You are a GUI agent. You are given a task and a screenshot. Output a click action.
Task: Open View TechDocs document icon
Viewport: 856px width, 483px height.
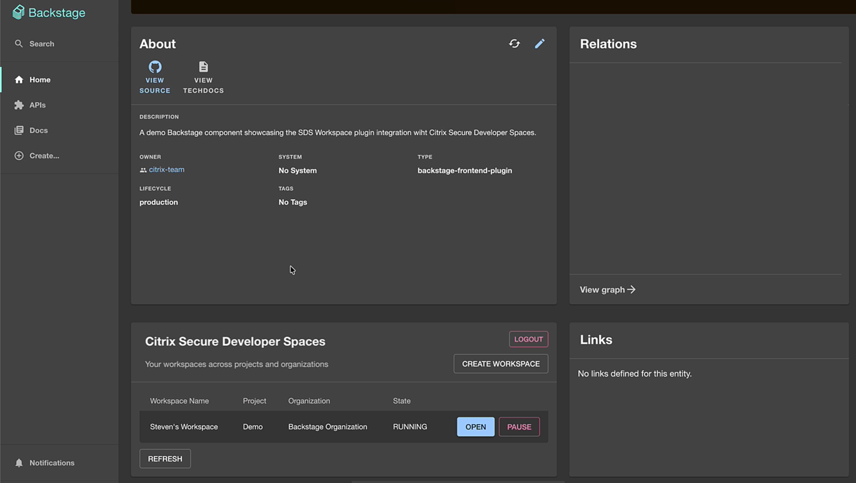point(203,67)
